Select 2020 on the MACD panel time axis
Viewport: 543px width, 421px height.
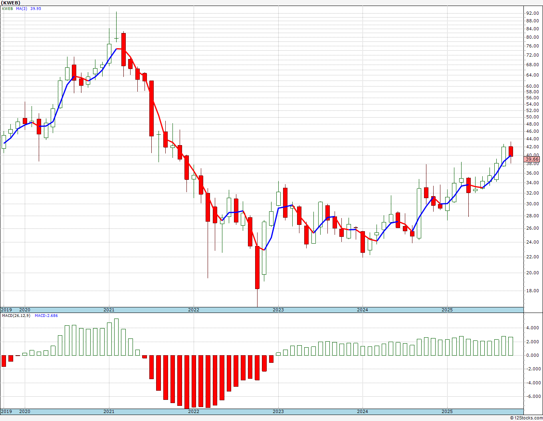25,411
